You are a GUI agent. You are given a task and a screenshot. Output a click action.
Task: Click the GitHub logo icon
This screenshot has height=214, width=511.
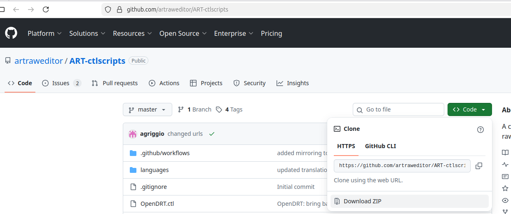(x=11, y=33)
